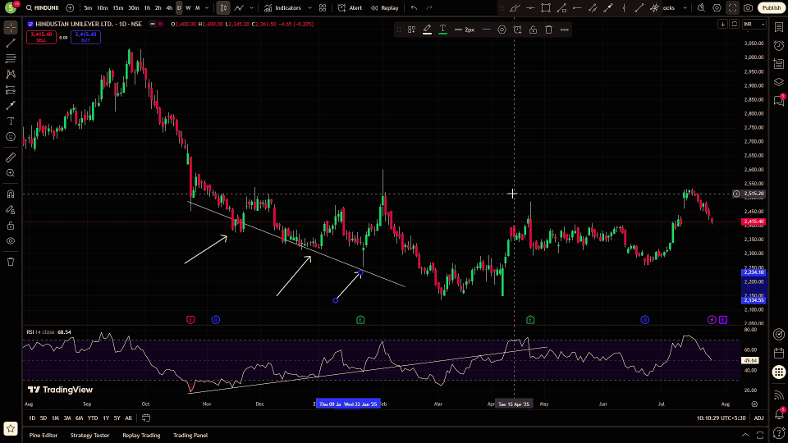
Task: Open the Strategy Tester tab
Action: coord(90,436)
